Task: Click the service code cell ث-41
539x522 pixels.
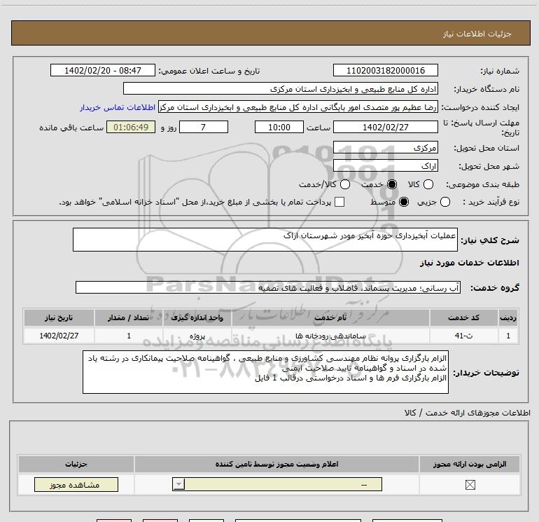Action: coord(463,336)
